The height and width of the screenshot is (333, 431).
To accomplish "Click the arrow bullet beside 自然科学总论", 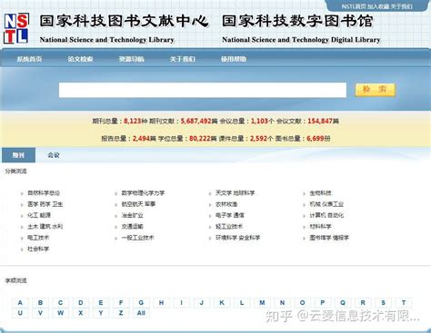I will 22,193.
